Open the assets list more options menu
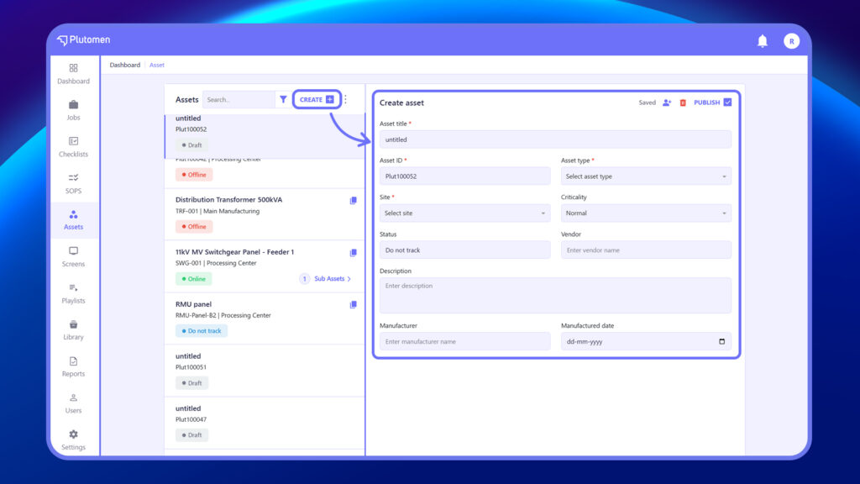 pos(345,100)
